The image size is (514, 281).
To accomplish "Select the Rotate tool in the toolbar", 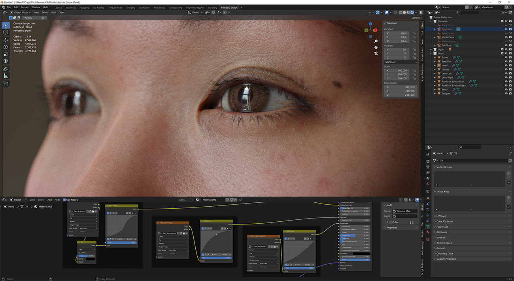I will pos(6,47).
